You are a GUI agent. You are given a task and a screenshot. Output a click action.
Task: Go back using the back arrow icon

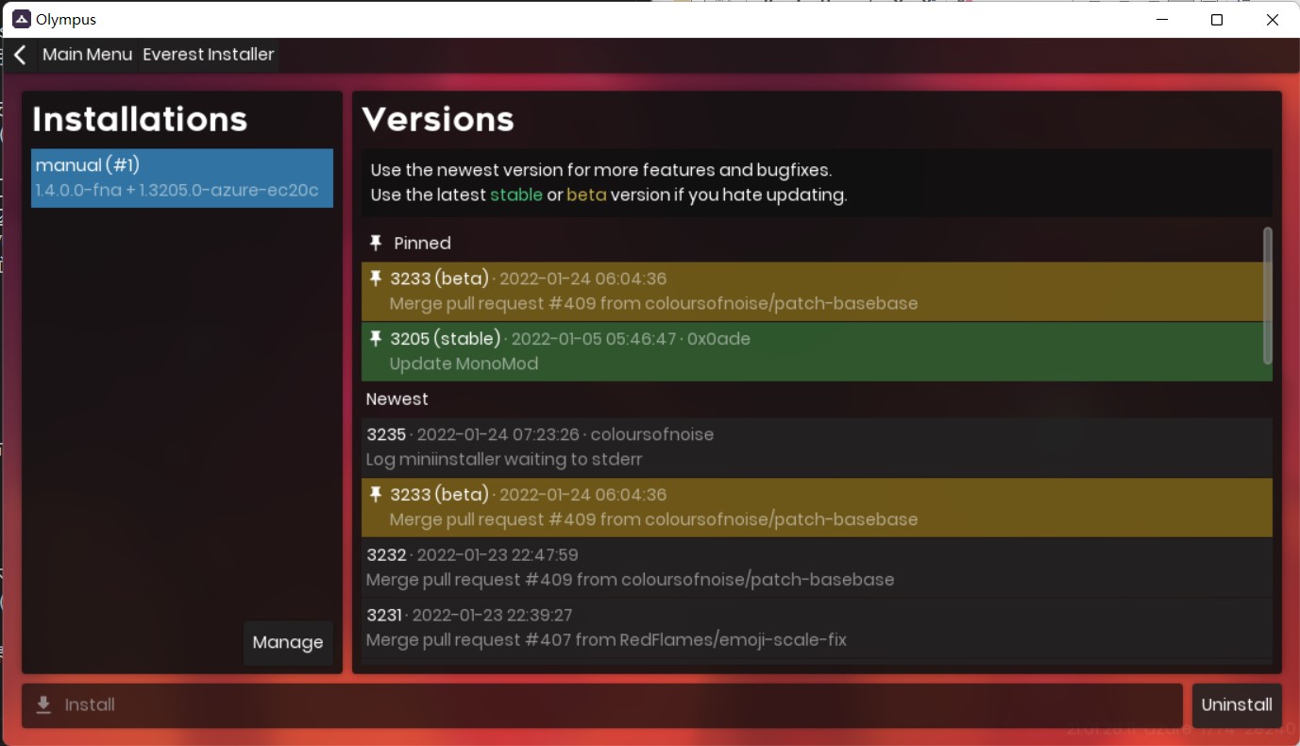(x=20, y=55)
